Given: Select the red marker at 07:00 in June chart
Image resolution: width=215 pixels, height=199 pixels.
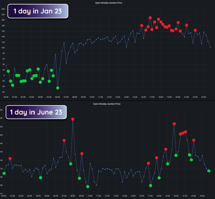Looking at the screenshot, I should (x=64, y=140).
